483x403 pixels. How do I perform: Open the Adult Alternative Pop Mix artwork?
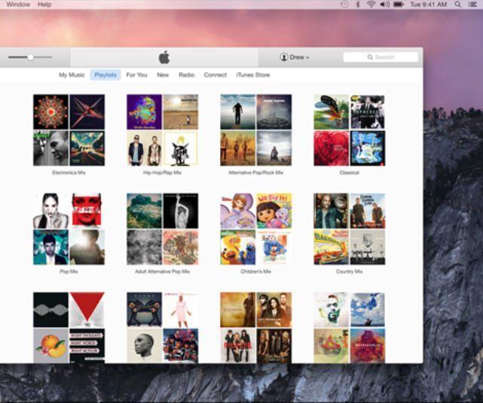point(162,229)
